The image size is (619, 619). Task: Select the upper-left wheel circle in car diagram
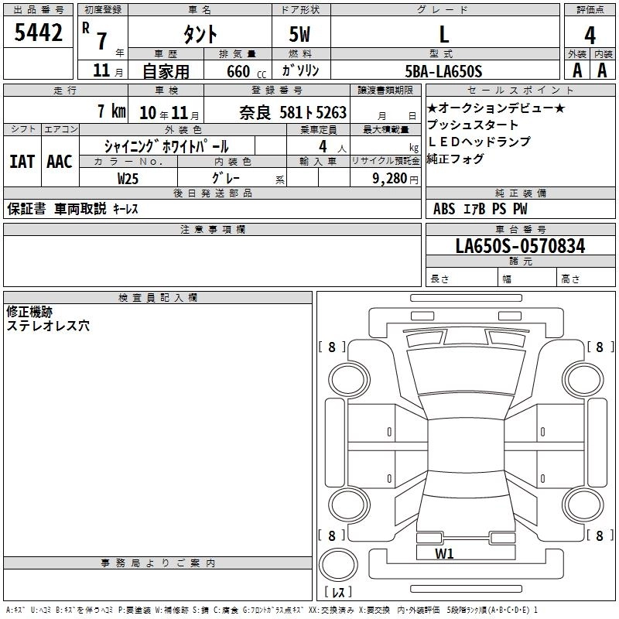pos(350,378)
